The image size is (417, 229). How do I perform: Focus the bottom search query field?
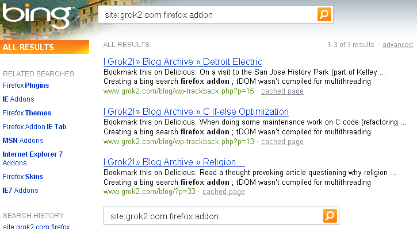213,216
